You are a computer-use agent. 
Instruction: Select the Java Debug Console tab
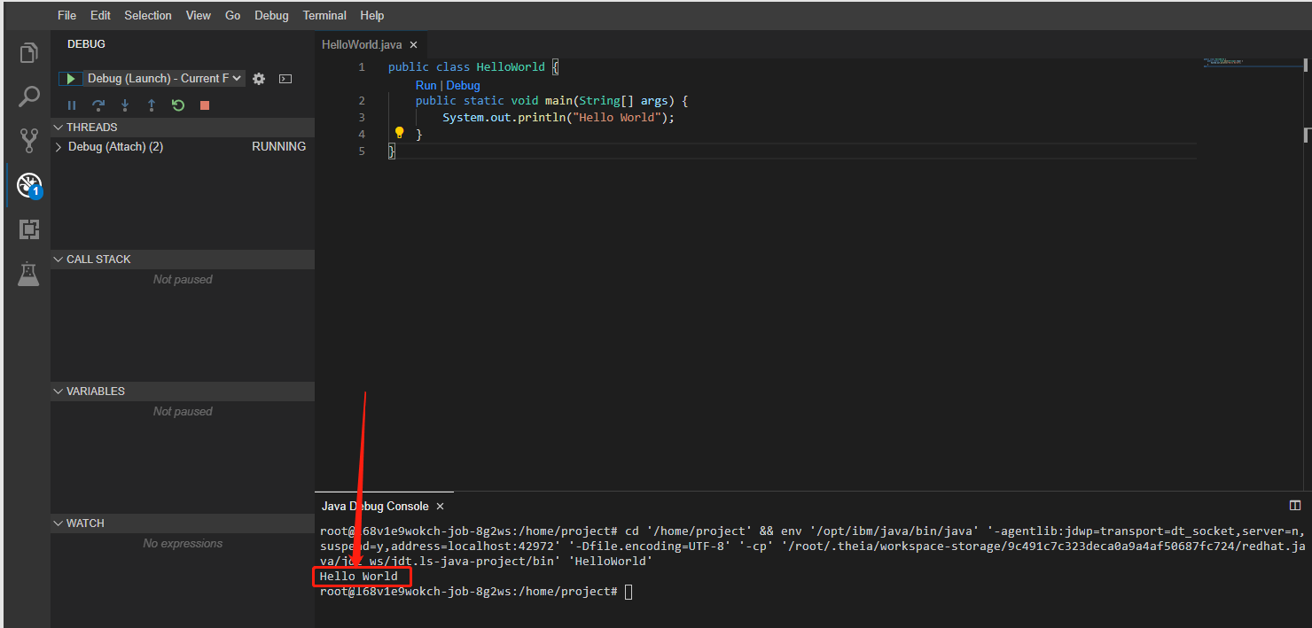[x=384, y=507]
